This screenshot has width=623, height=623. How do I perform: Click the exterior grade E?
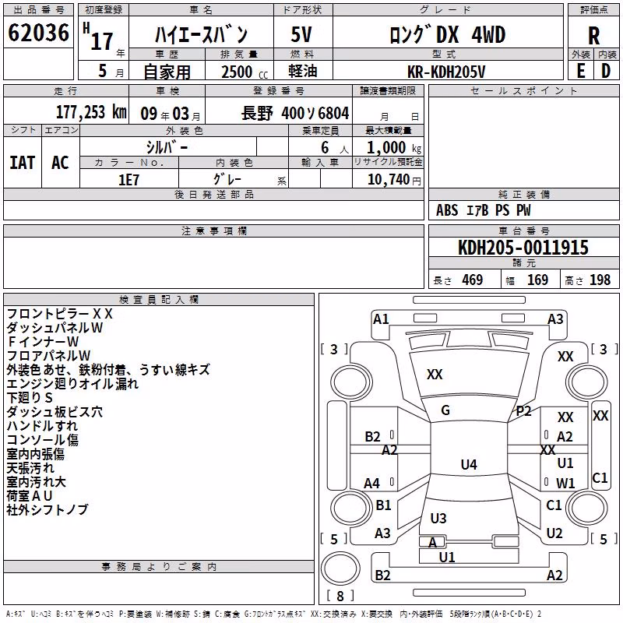(x=580, y=71)
